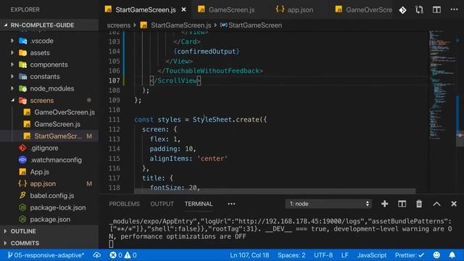Viewport: 464px width, 261px height.
Task: Open the .watchmanconfig file
Action: coord(56,159)
